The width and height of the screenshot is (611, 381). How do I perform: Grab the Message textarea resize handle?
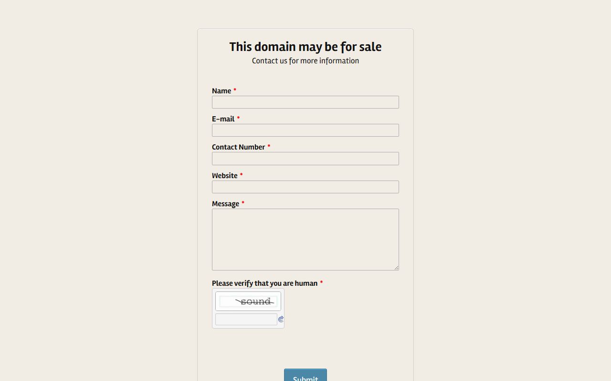(396, 268)
